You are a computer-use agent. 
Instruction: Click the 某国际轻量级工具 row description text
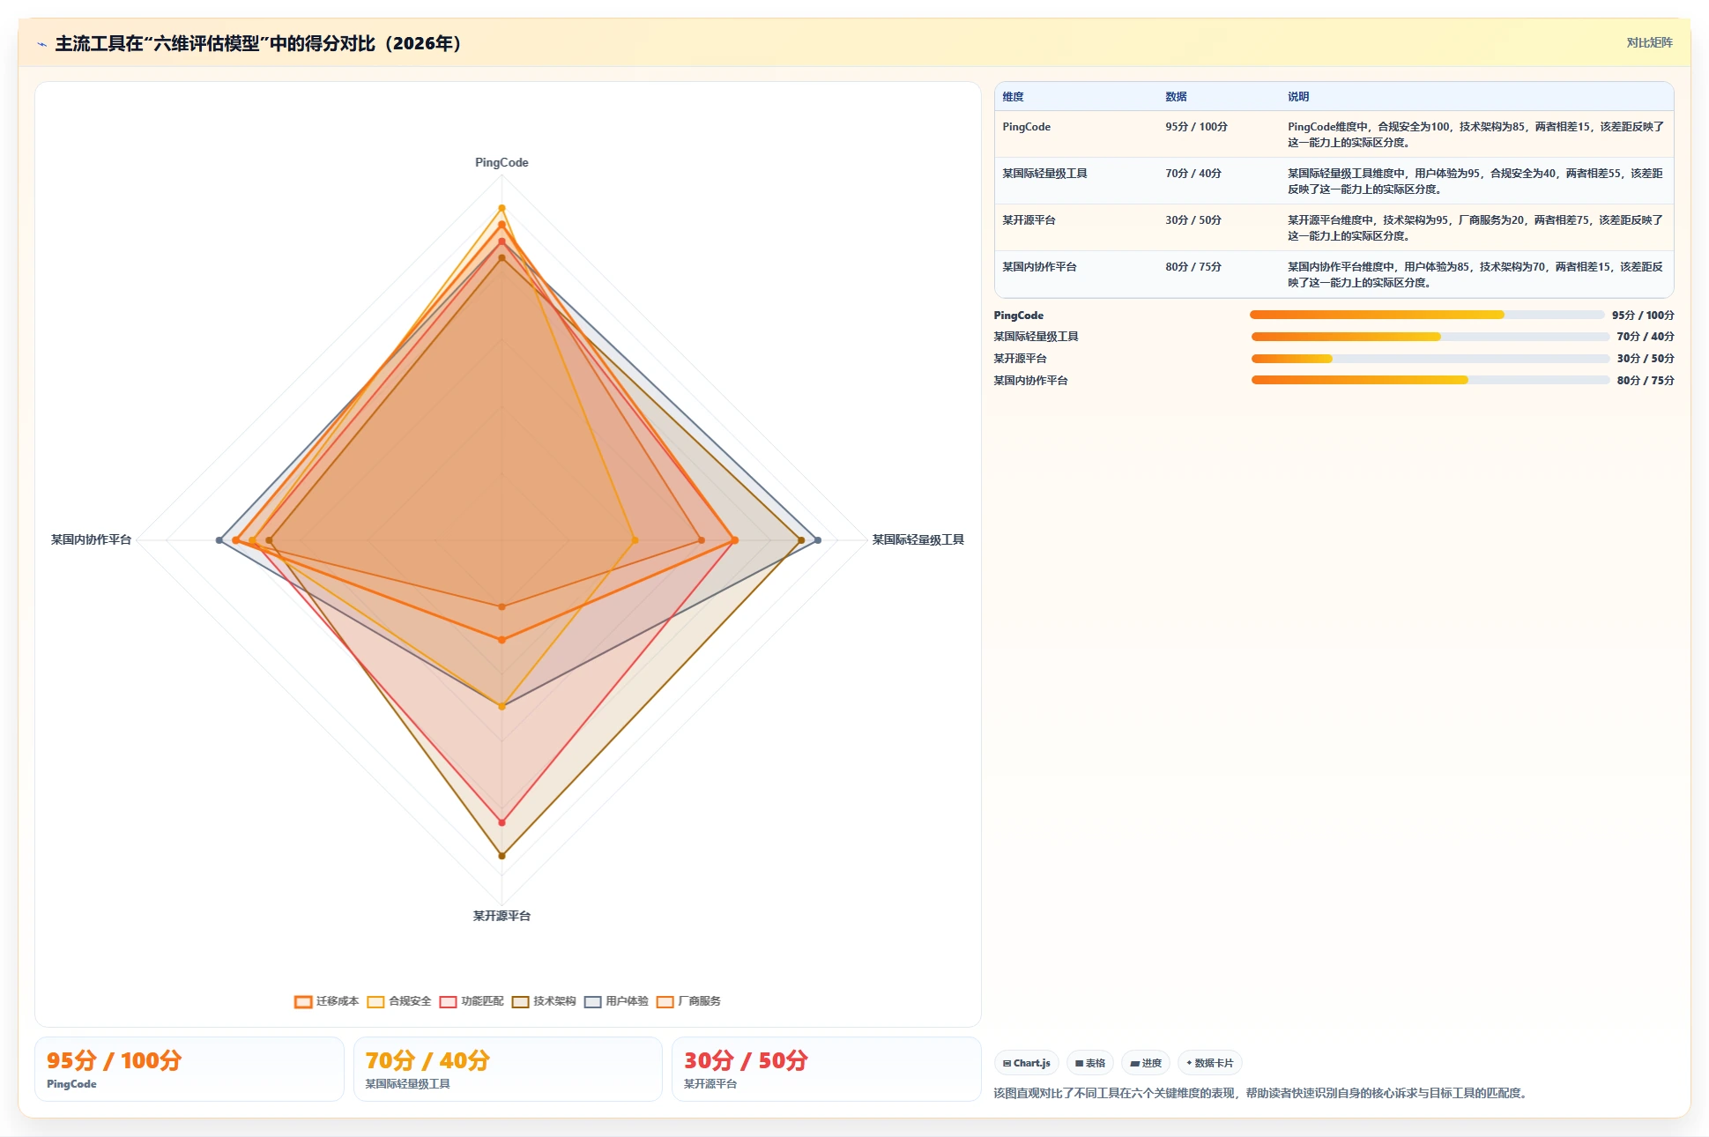[x=1475, y=182]
